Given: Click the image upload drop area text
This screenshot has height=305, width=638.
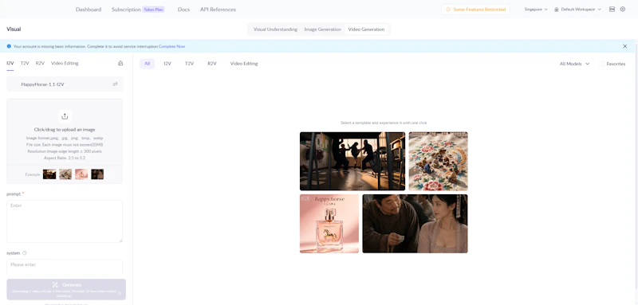Looking at the screenshot, I should click(x=65, y=130).
